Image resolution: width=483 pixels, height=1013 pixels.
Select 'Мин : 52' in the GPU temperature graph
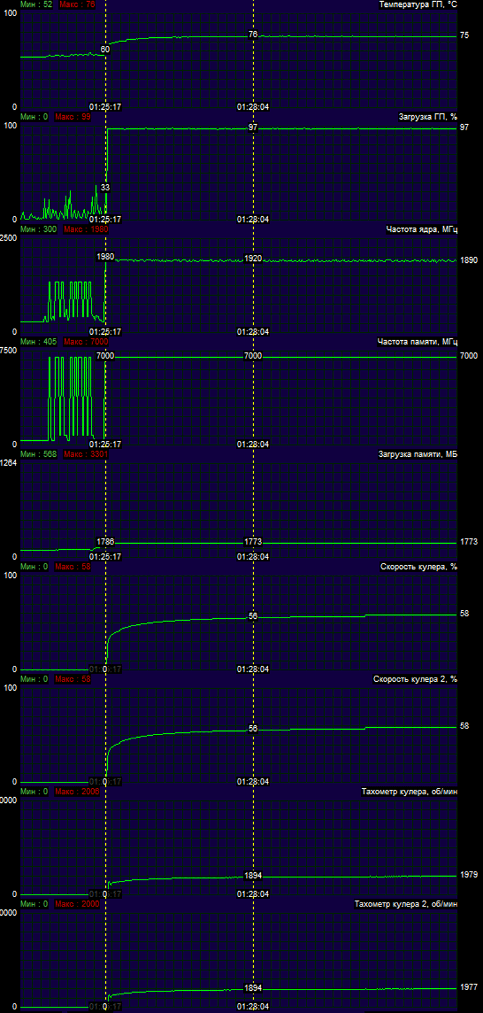[x=37, y=4]
